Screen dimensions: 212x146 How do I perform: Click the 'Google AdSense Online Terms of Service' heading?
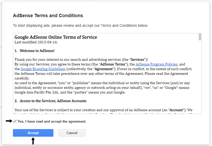pyautogui.click(x=56, y=37)
